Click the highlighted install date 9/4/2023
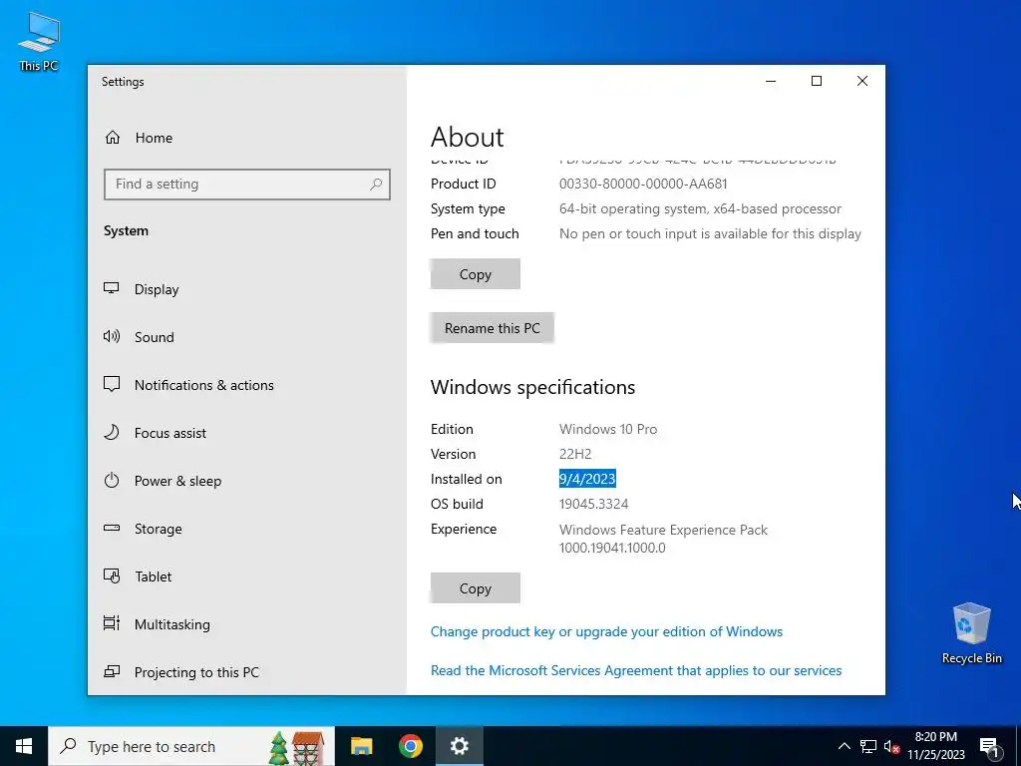This screenshot has height=766, width=1021. [x=587, y=479]
